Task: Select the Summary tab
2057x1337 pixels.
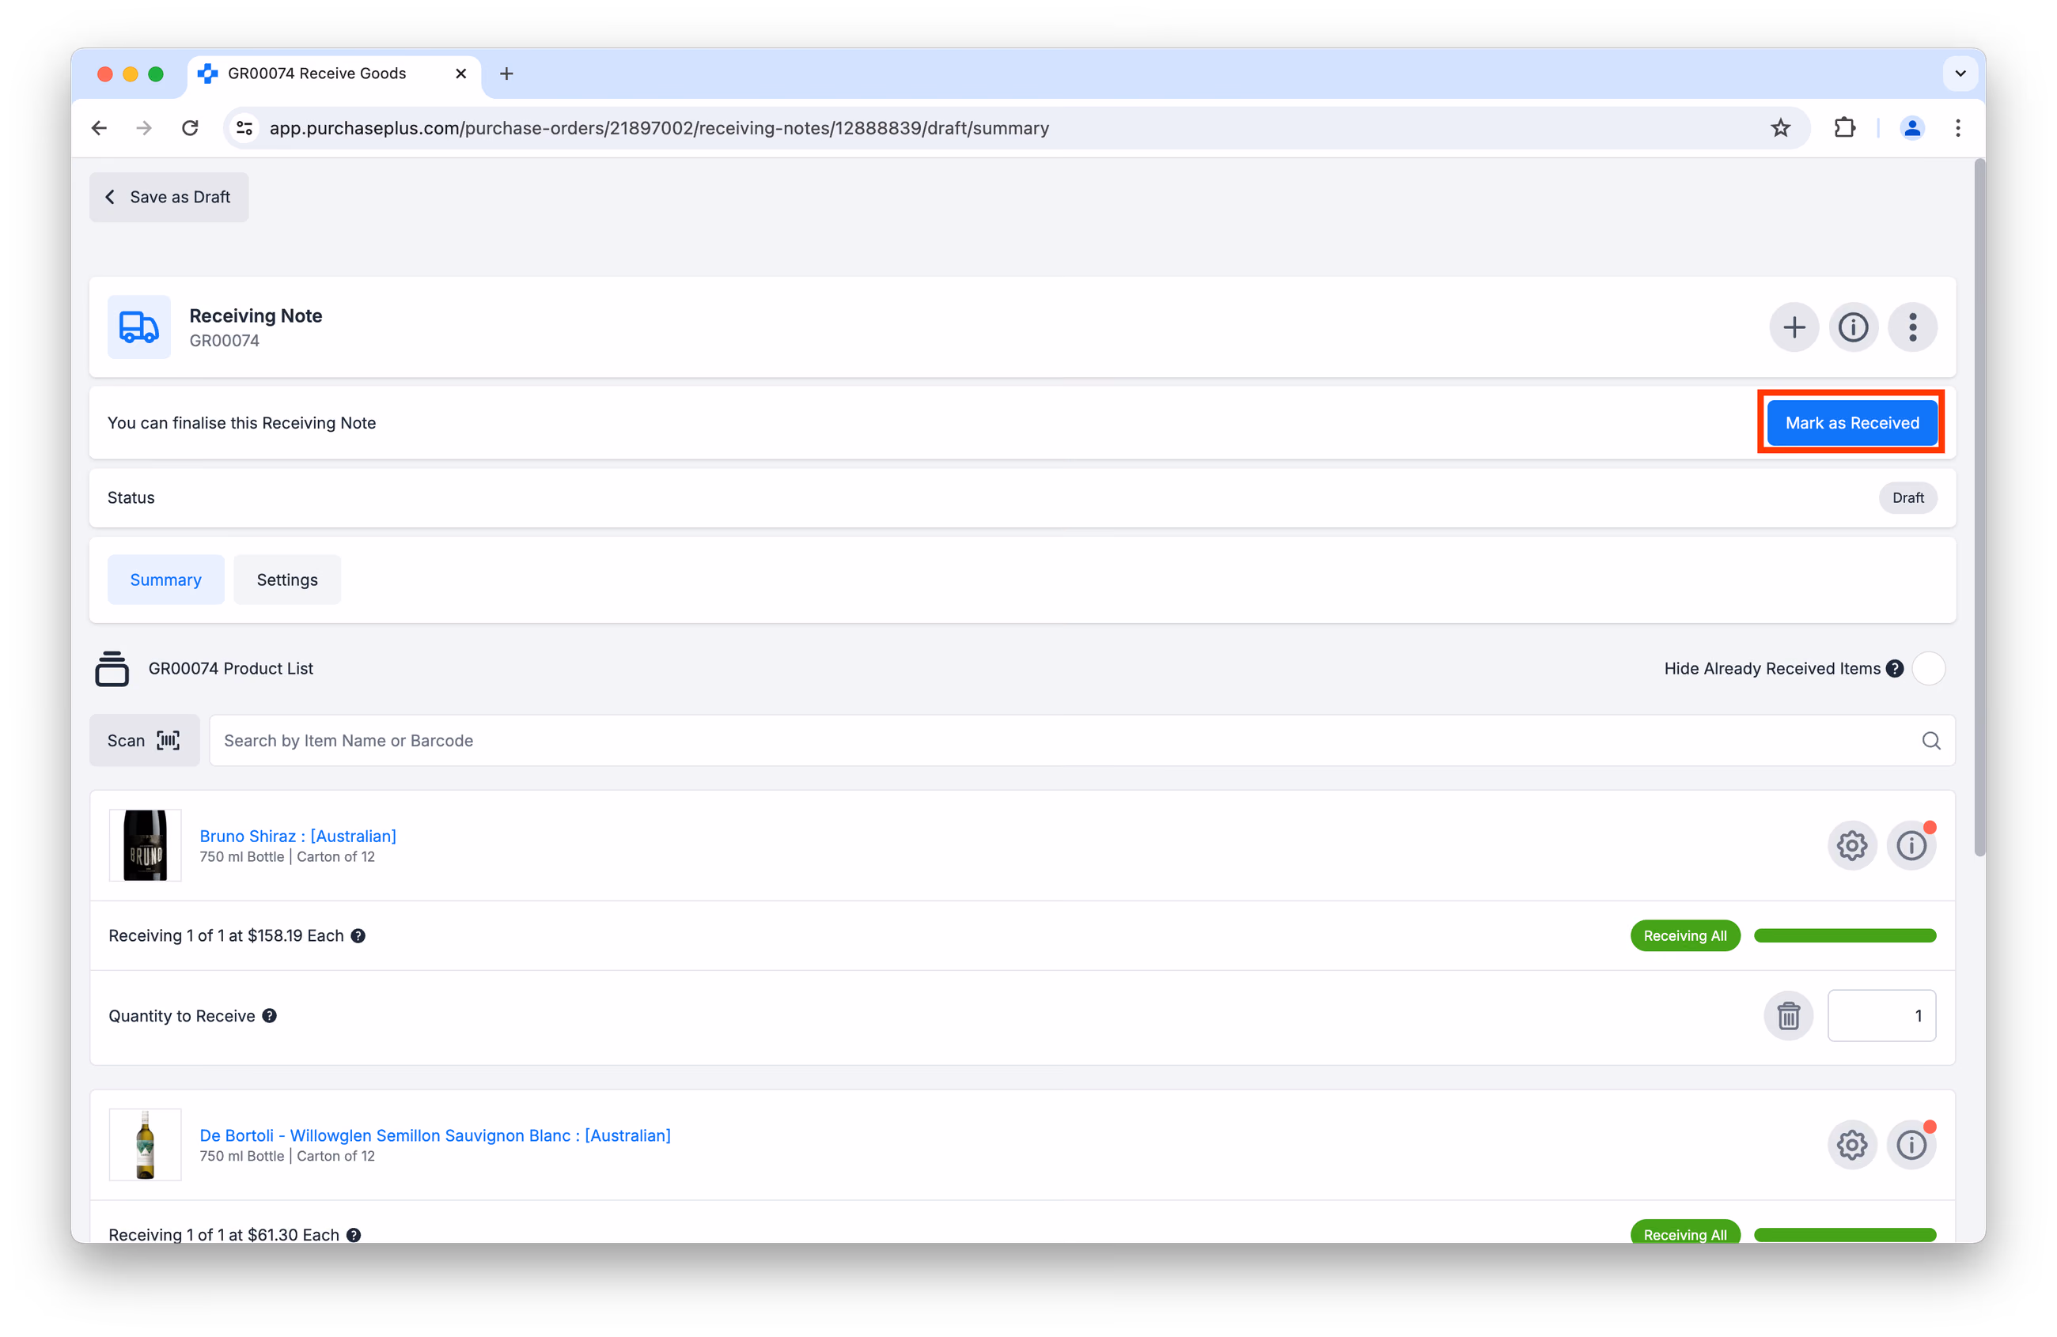Action: 166,580
